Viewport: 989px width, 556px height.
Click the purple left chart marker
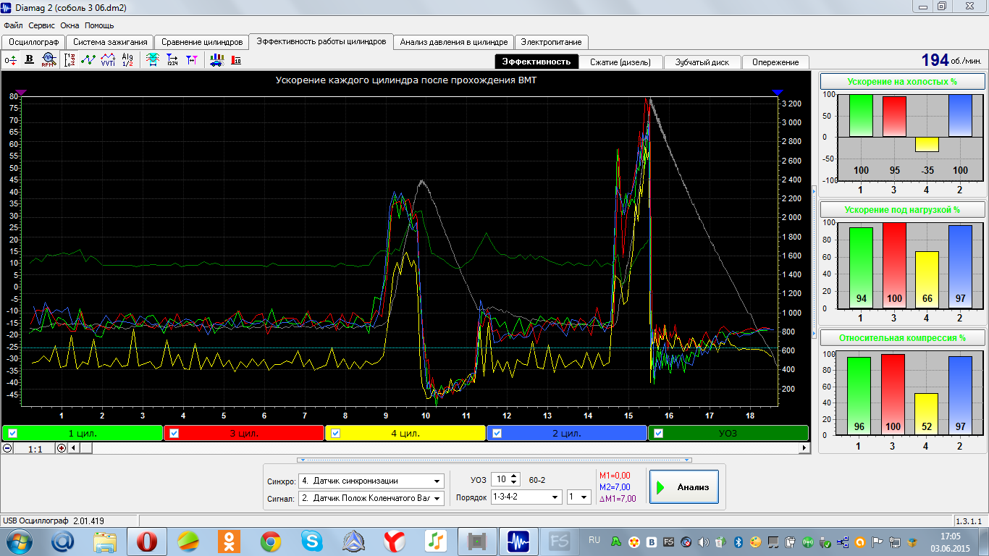[x=21, y=92]
